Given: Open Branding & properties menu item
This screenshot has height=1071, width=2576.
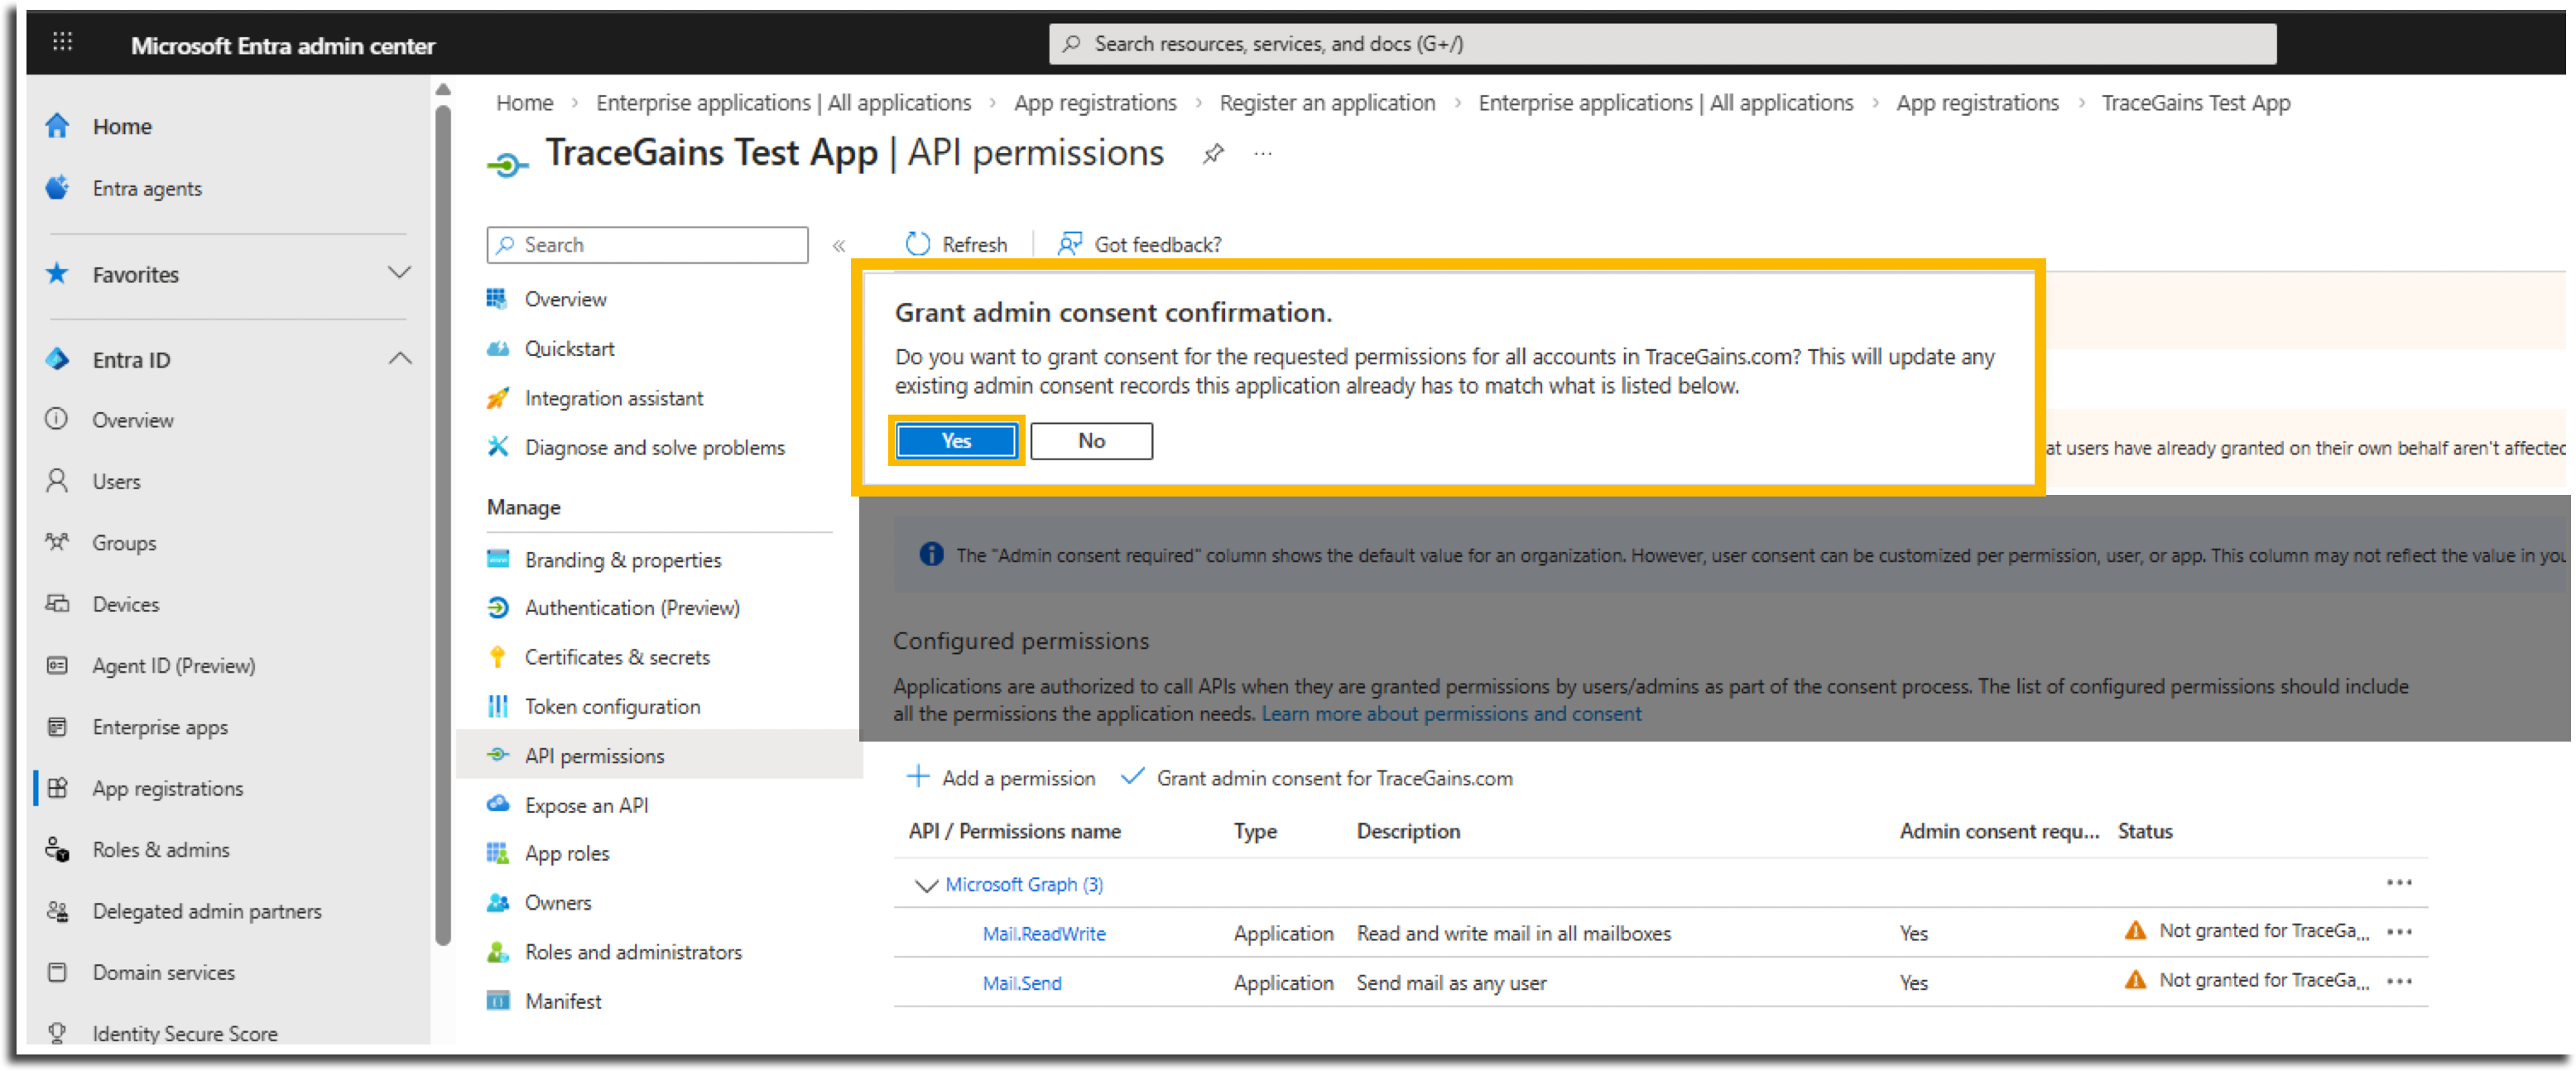Looking at the screenshot, I should tap(623, 560).
